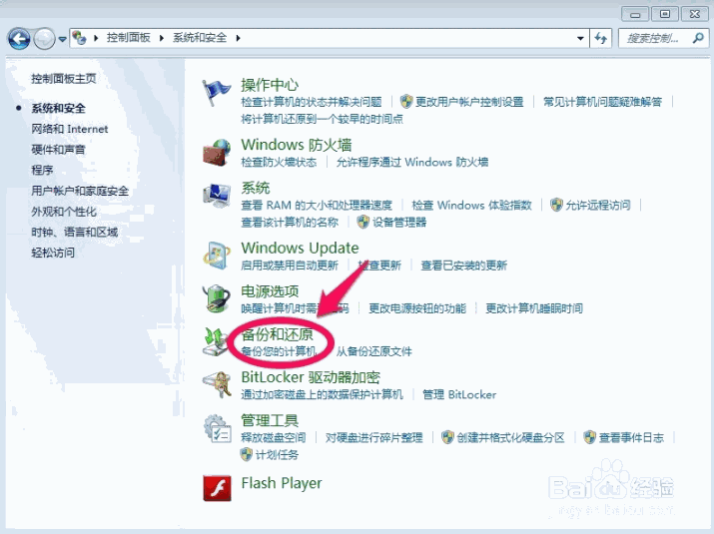Open 常见计算机问题疑难解答
Viewport: 714px width, 534px height.
click(x=602, y=102)
